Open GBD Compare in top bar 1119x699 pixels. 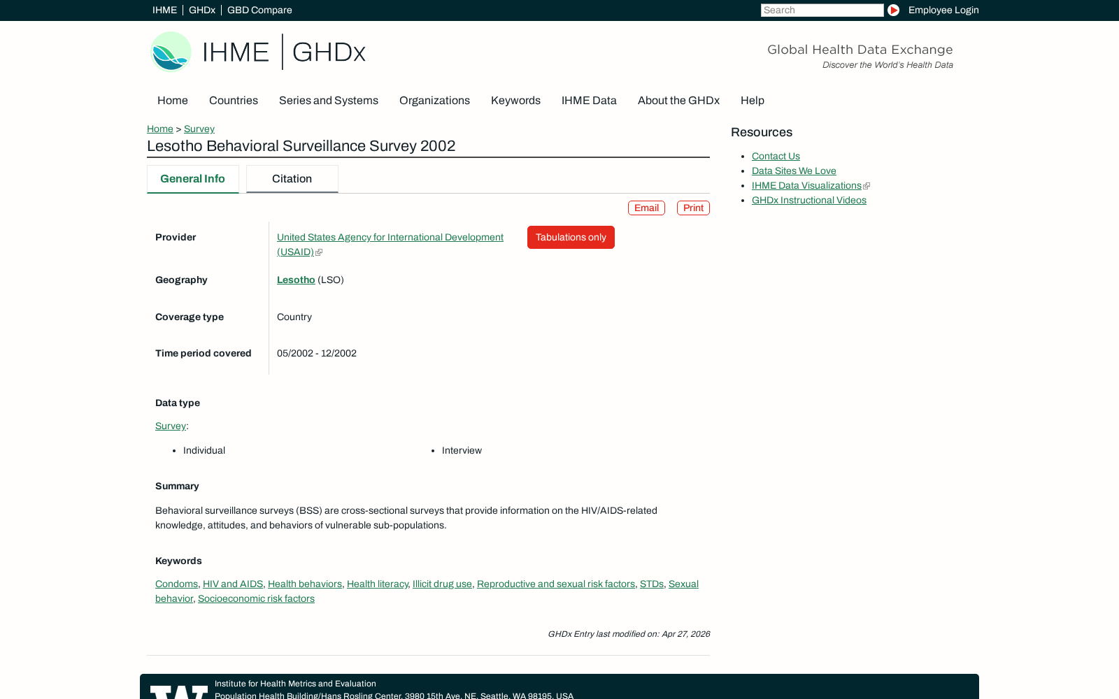pyautogui.click(x=259, y=10)
